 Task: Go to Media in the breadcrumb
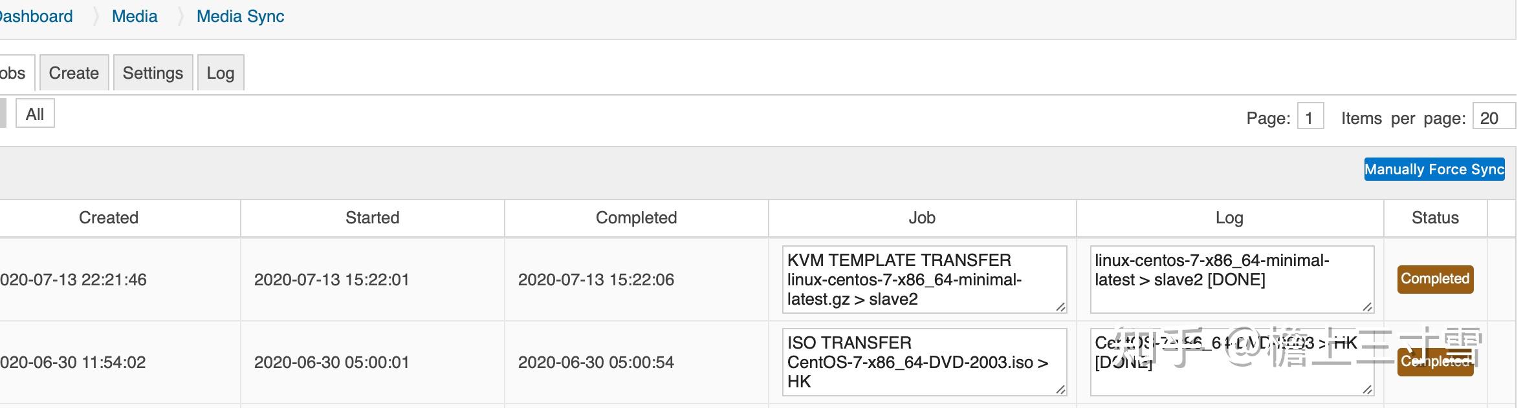coord(135,16)
